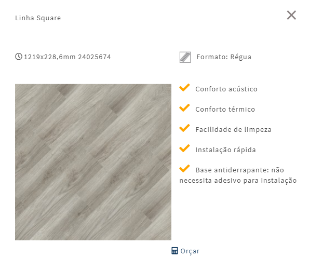Click the Conforto acústico feature text
The width and height of the screenshot is (309, 271).
[226, 89]
